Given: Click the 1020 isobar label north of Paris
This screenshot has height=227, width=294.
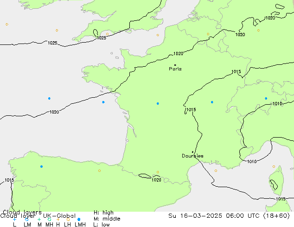Looking at the screenshot, I should pos(179,54).
